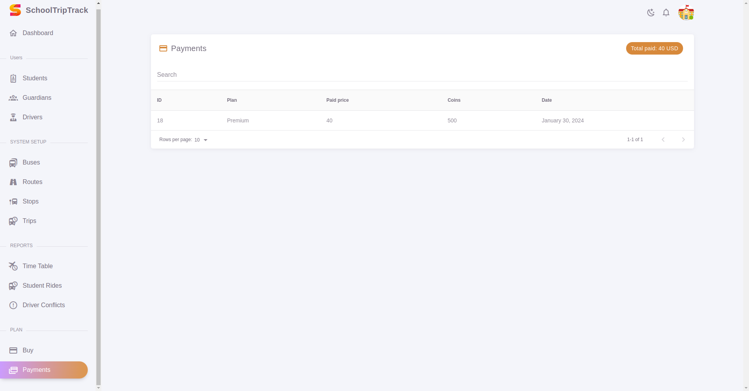
Task: Go to next page of payments
Action: tap(683, 139)
